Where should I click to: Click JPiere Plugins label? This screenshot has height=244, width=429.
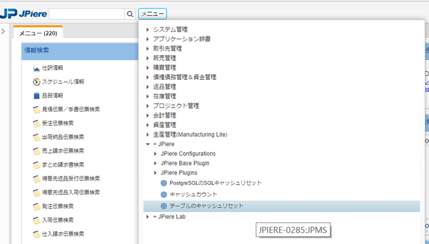click(179, 172)
